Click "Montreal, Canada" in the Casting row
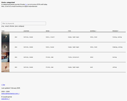 point(28,57)
